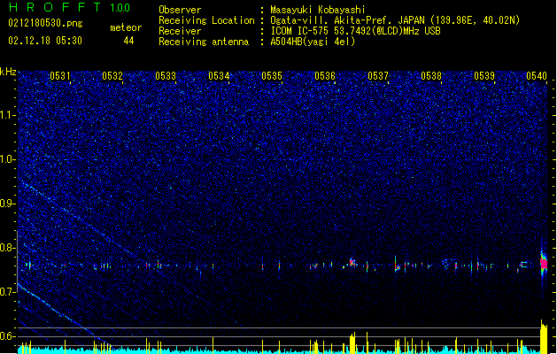Select the file name 0212180530.png
557x354 pixels.
coord(45,23)
